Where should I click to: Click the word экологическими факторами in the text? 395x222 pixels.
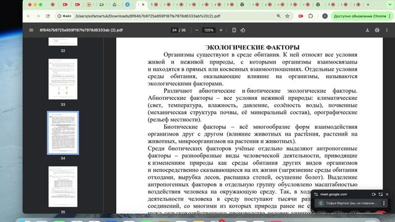(x=185, y=84)
